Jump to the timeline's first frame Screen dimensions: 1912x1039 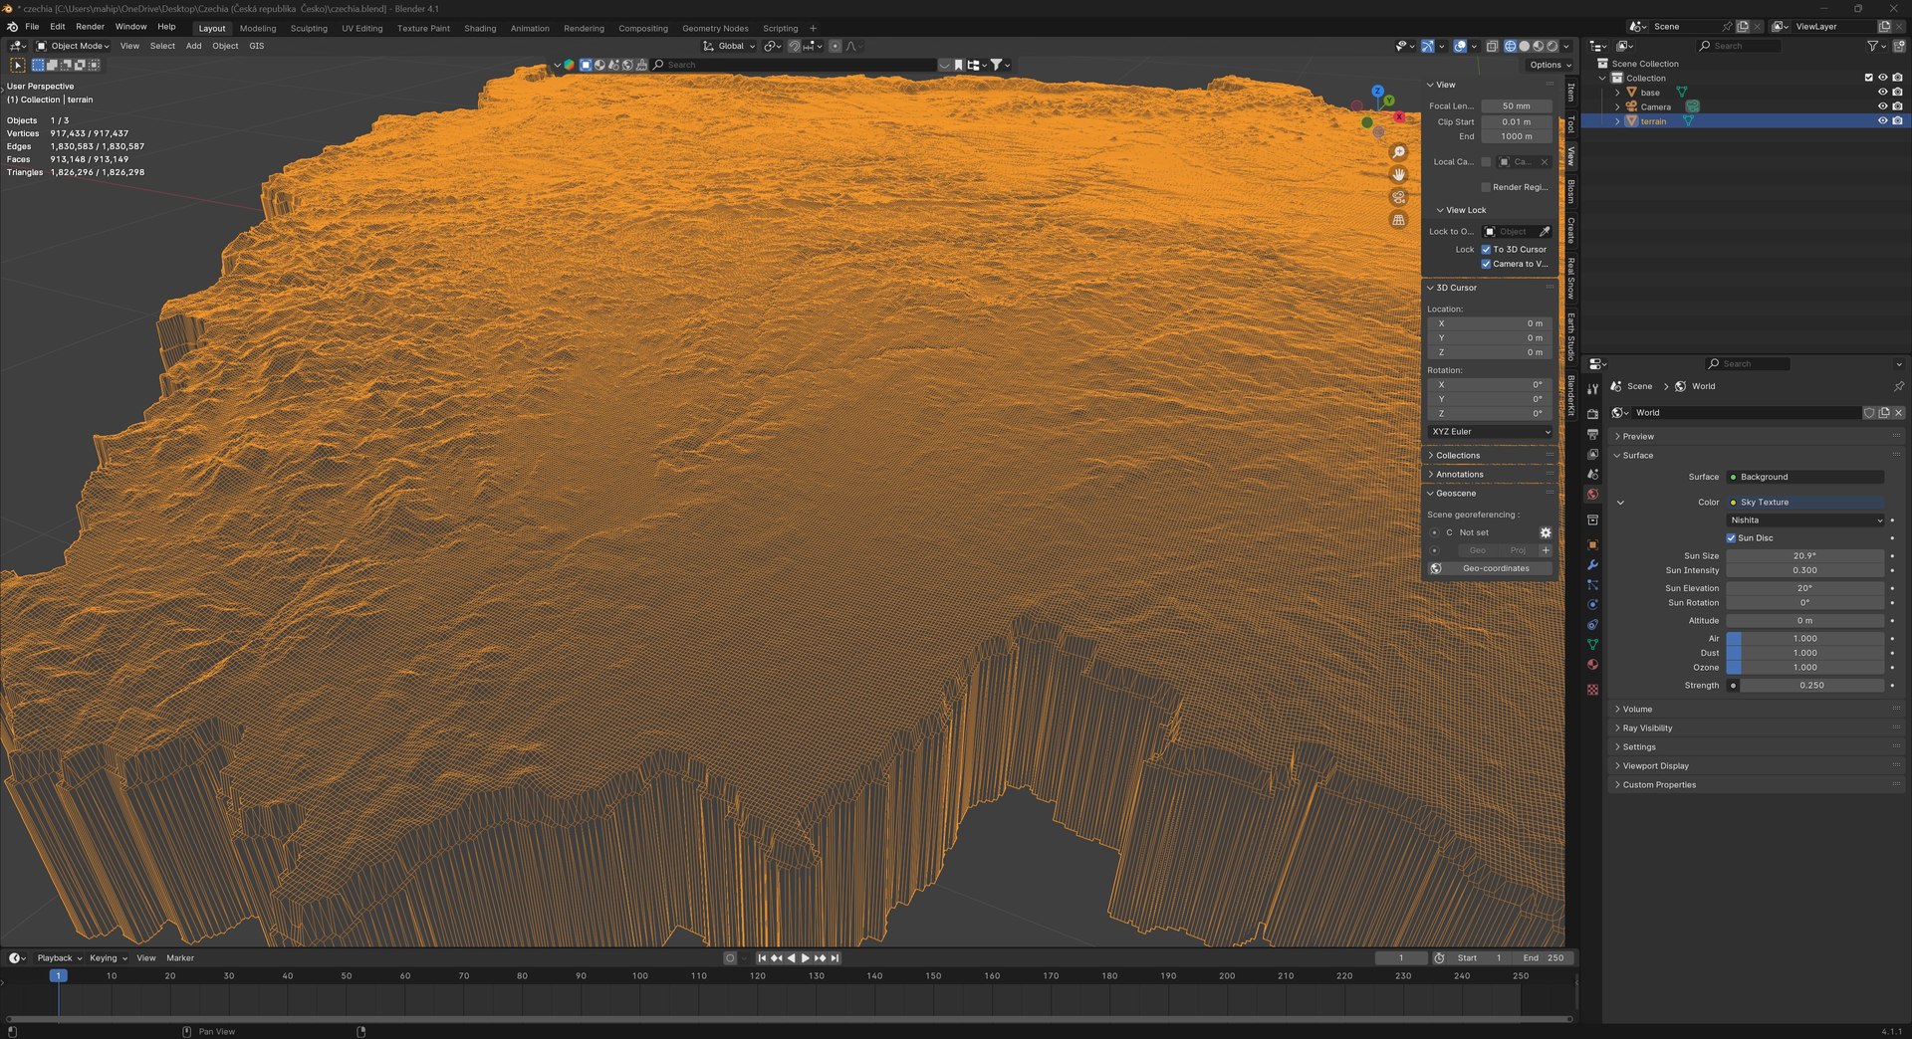(x=762, y=958)
